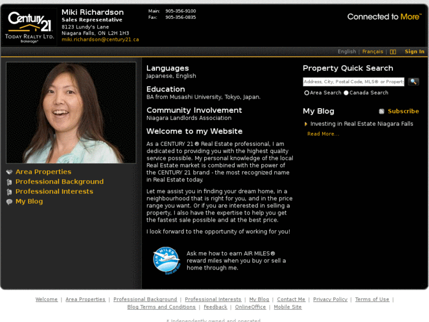
Task: Open Sign In from the top bar
Action: [x=414, y=51]
